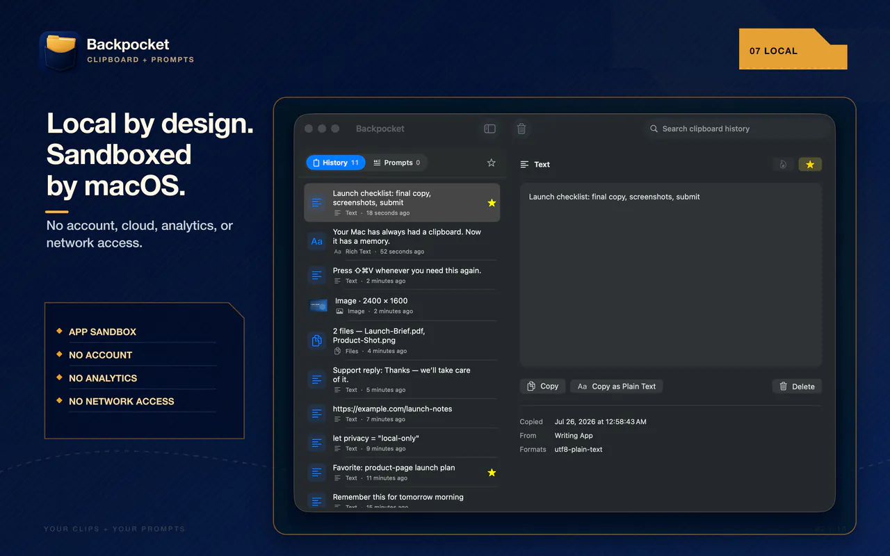Click the Copy button

point(542,386)
